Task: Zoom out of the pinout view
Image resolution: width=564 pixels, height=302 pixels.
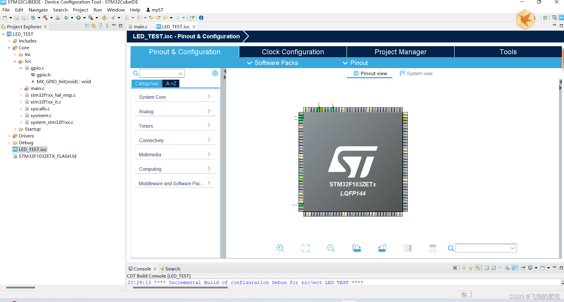Action: click(x=331, y=248)
